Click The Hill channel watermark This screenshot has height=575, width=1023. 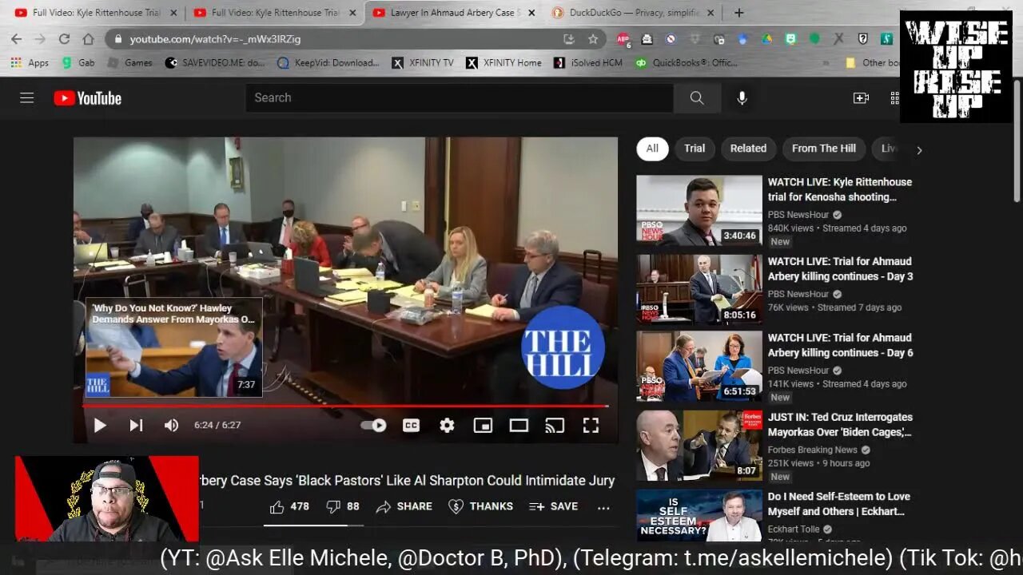click(563, 347)
